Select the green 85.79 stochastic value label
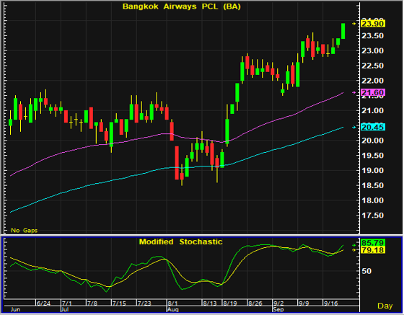Screen dimensions: 404x315 click(x=373, y=243)
